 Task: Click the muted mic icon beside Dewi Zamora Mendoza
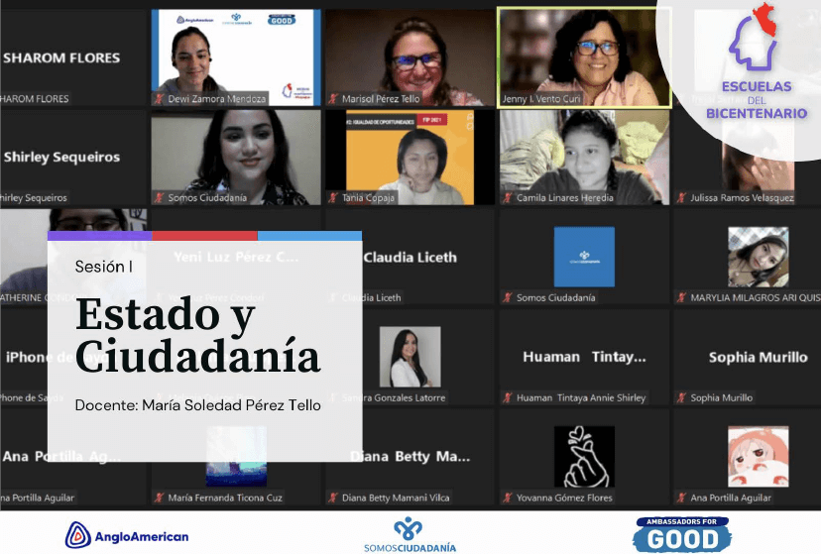(159, 98)
